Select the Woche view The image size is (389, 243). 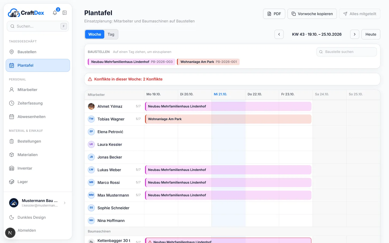click(95, 34)
